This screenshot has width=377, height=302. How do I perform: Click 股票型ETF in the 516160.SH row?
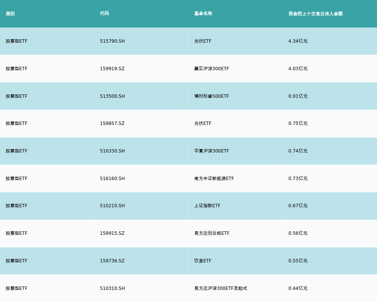point(17,179)
